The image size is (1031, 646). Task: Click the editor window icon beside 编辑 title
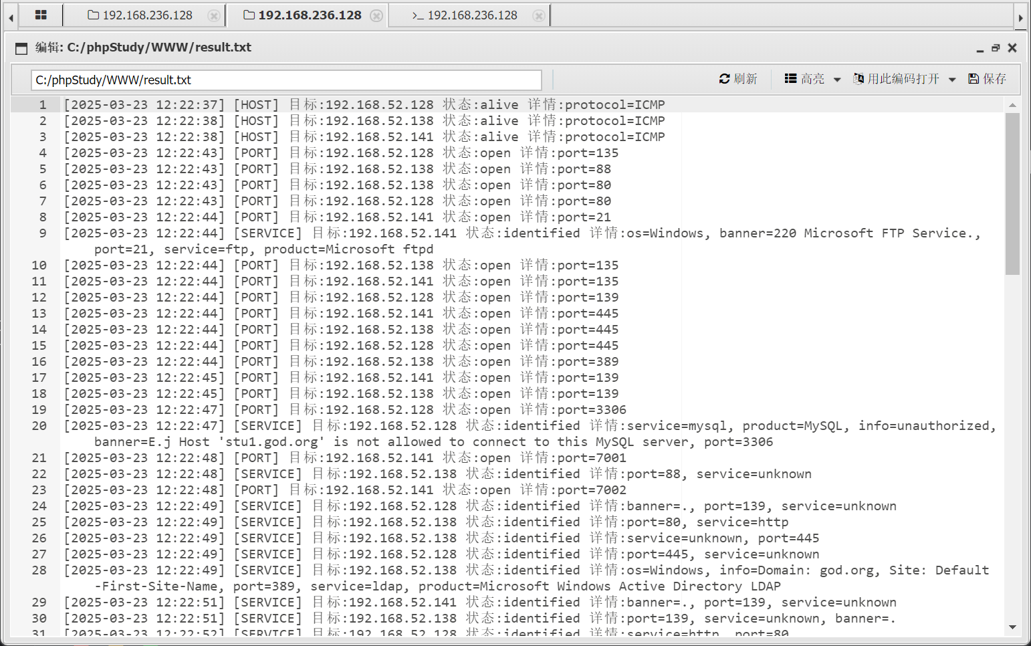tap(21, 48)
